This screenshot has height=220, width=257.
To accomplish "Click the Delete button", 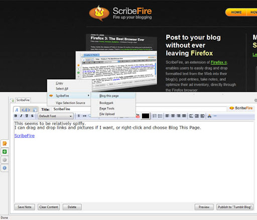I will point(72,207).
